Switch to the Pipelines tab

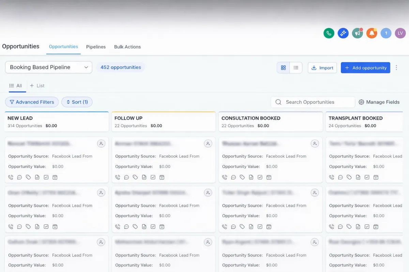pyautogui.click(x=96, y=47)
